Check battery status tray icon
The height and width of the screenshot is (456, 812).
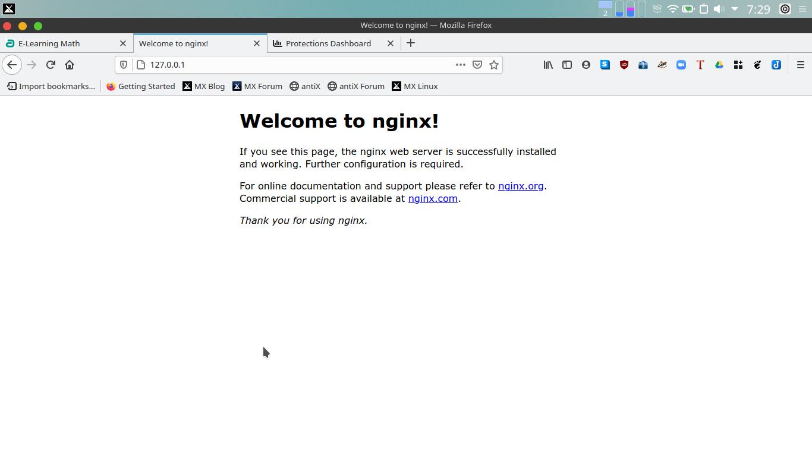pyautogui.click(x=688, y=9)
